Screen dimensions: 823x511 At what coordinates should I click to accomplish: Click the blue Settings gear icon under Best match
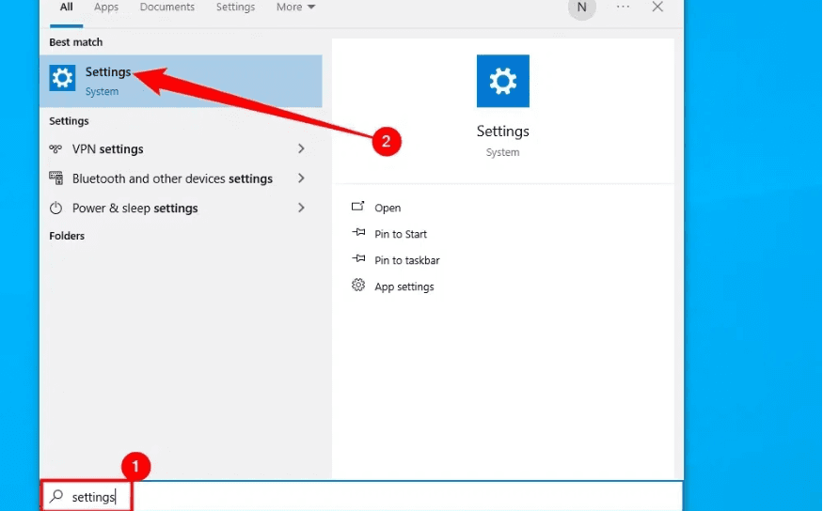[62, 79]
